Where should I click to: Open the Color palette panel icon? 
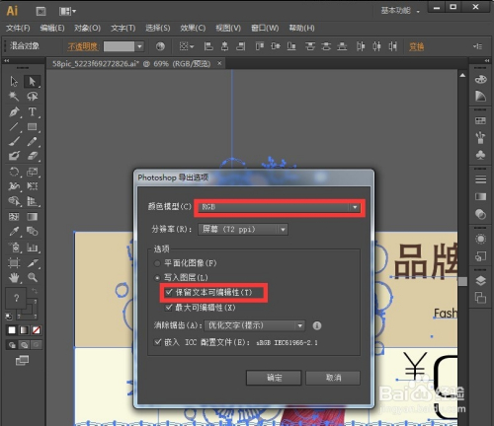[x=480, y=80]
